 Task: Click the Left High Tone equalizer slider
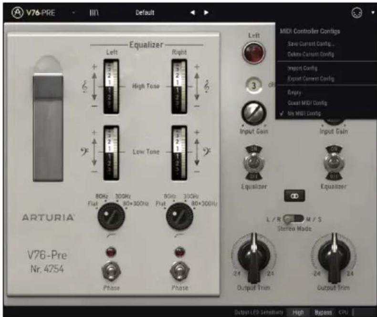click(x=111, y=86)
